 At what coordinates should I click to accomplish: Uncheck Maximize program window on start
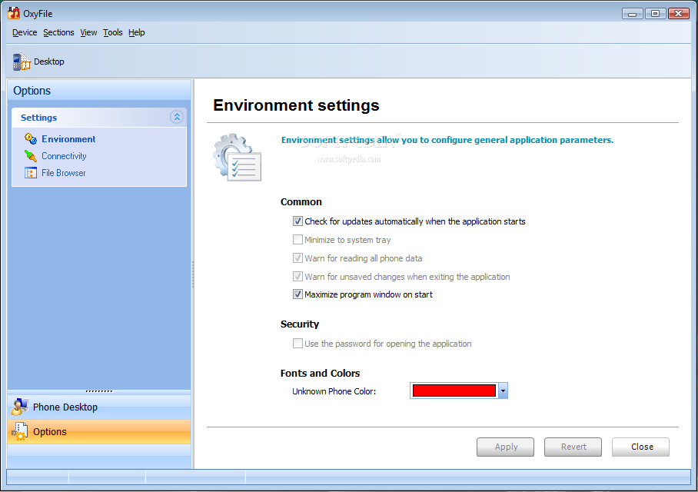click(297, 294)
